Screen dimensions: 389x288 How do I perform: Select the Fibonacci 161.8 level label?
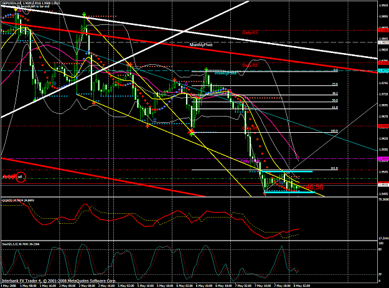(334, 168)
